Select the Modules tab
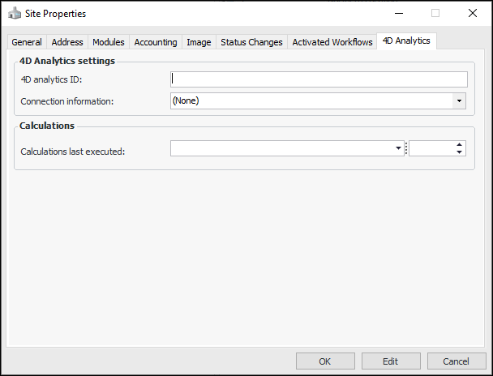 tap(109, 42)
